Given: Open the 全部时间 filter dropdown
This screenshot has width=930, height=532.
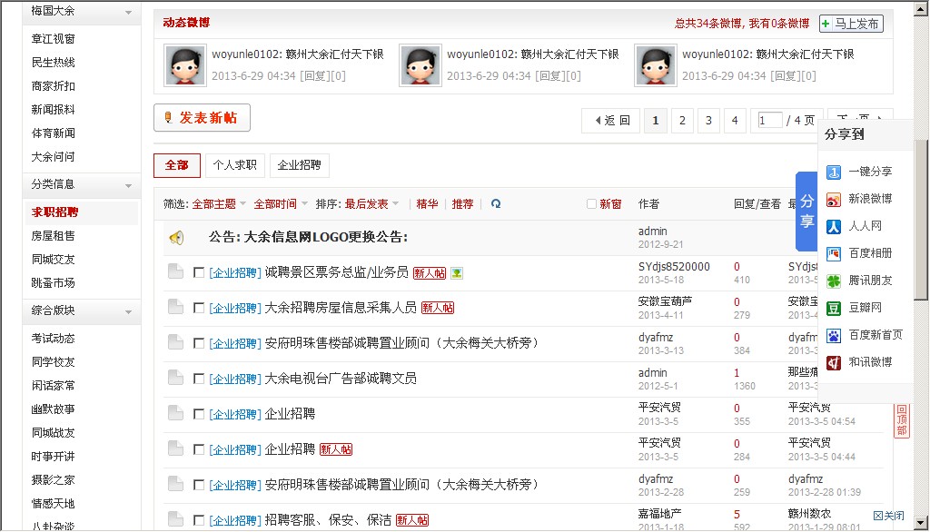Looking at the screenshot, I should click(281, 204).
